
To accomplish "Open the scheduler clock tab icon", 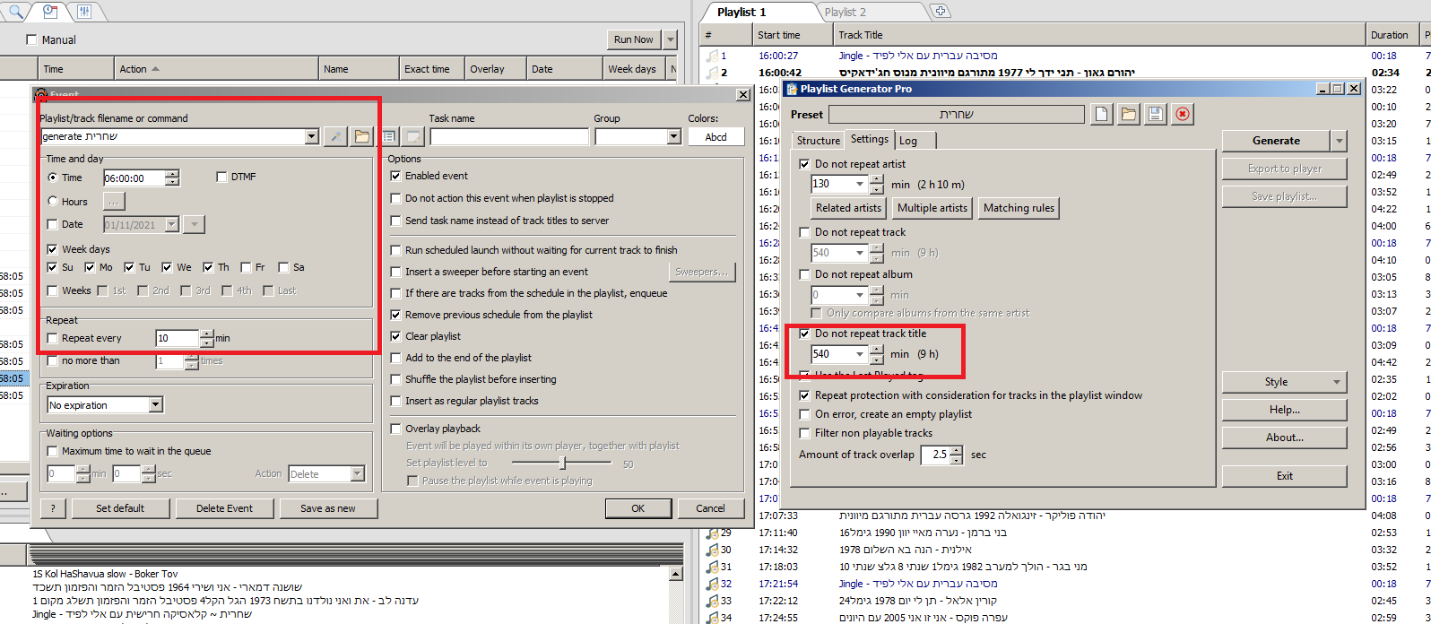I will pyautogui.click(x=50, y=12).
